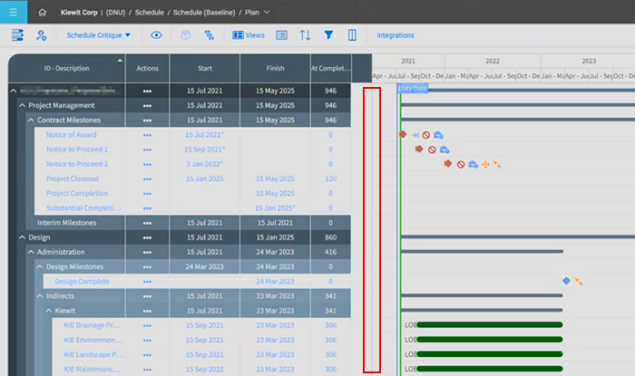The image size is (635, 376).
Task: Click Schedule (Baseline) in the breadcrumb
Action: [x=204, y=13]
